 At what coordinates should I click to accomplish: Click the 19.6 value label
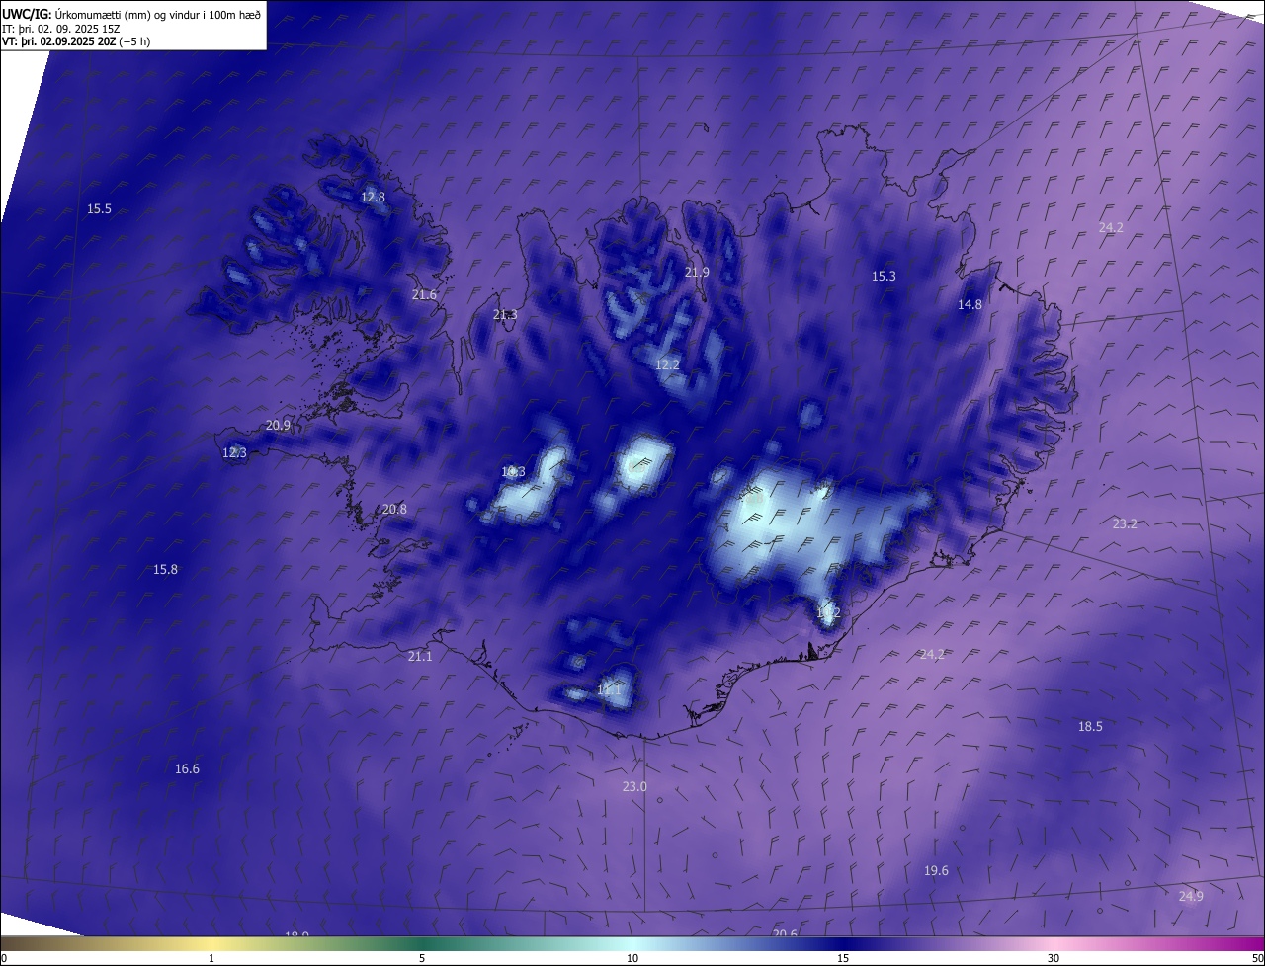[x=936, y=870]
